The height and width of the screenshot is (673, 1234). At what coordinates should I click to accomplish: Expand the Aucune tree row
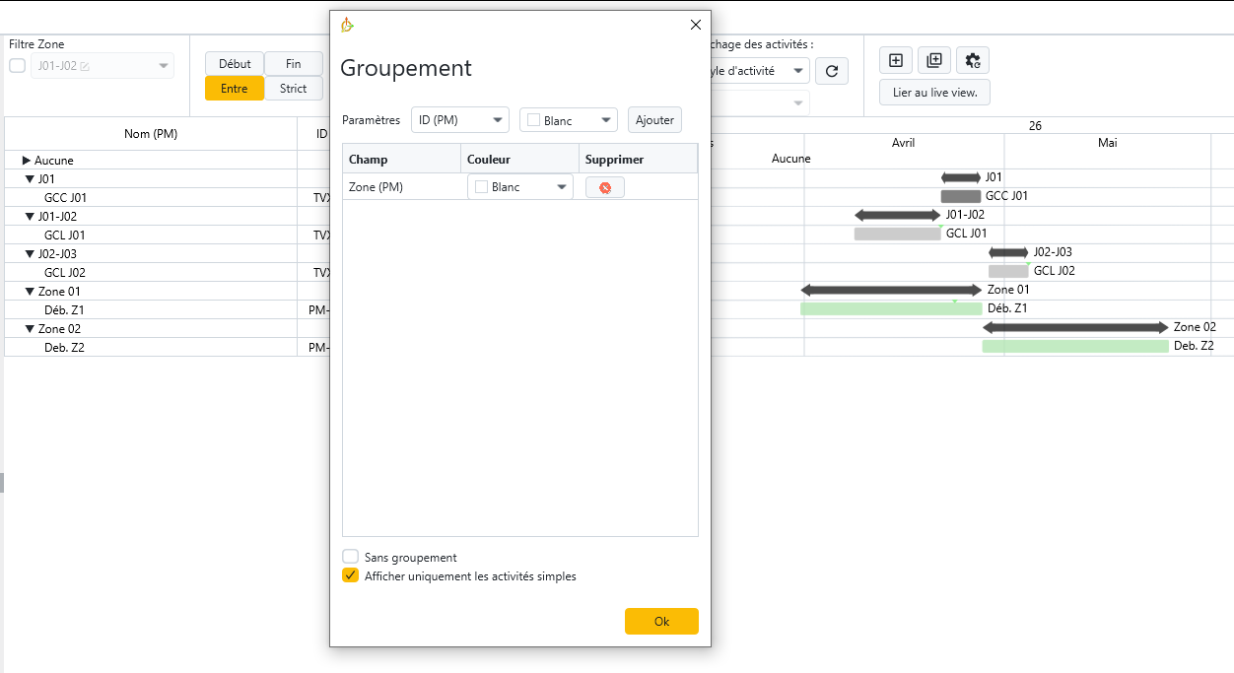(x=27, y=161)
